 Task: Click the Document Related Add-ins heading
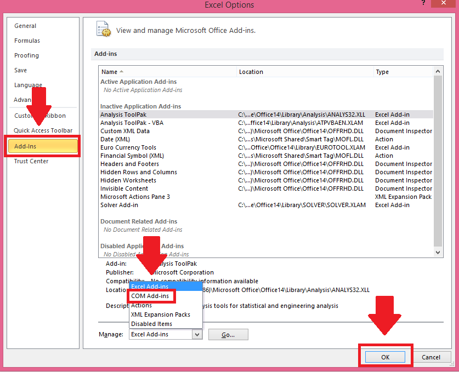coord(139,221)
